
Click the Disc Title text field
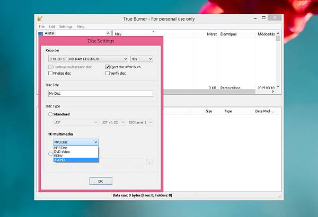coord(101,93)
